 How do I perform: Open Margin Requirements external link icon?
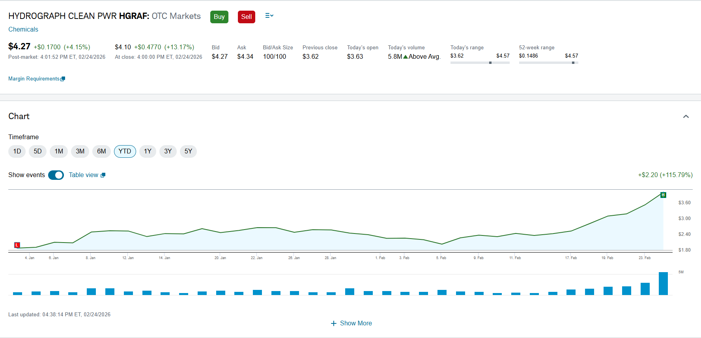tap(63, 79)
